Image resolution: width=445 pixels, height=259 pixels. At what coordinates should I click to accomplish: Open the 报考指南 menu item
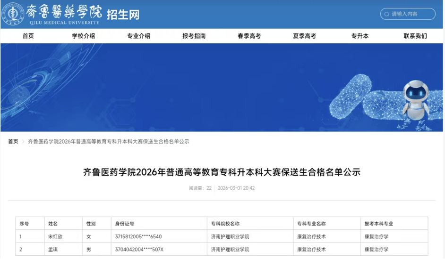click(194, 36)
